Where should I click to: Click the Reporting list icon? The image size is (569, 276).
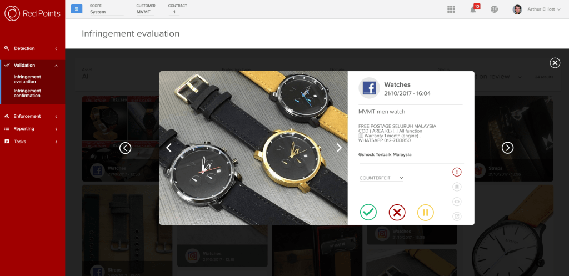coord(7,129)
